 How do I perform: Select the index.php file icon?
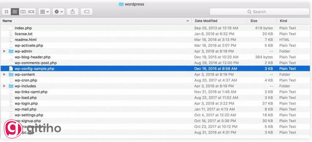(x=11, y=28)
